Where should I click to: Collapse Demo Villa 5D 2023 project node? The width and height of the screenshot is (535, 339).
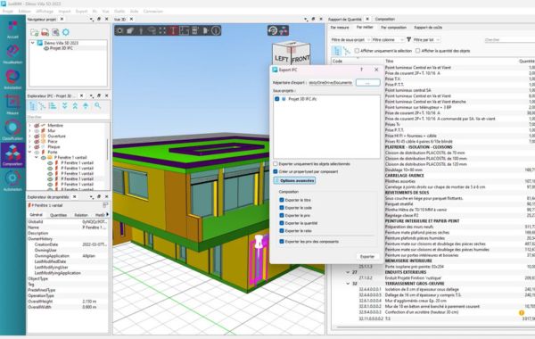pos(33,43)
